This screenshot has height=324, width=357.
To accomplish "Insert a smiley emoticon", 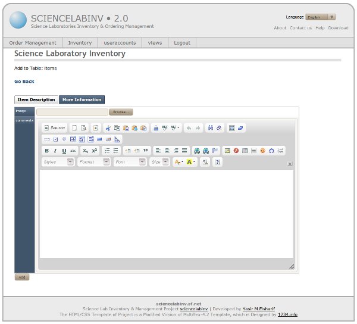I will point(262,151).
